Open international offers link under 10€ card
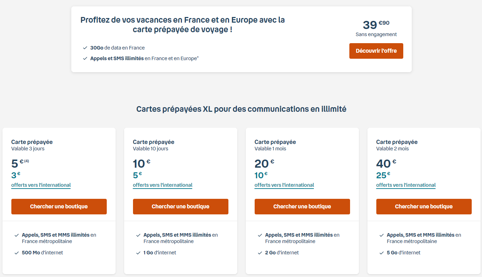This screenshot has width=482, height=277. coord(162,185)
